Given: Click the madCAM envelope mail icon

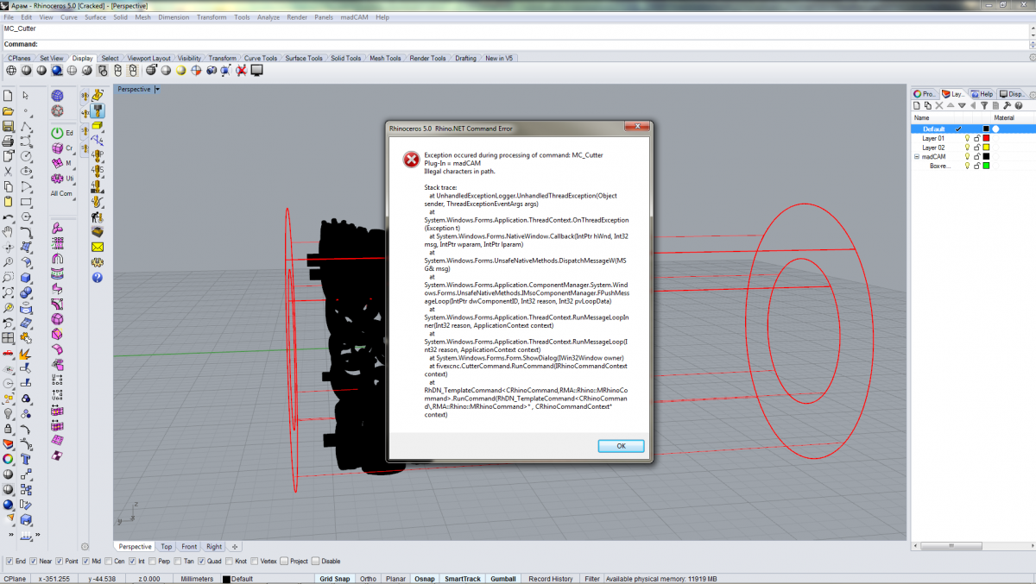Looking at the screenshot, I should coord(98,247).
